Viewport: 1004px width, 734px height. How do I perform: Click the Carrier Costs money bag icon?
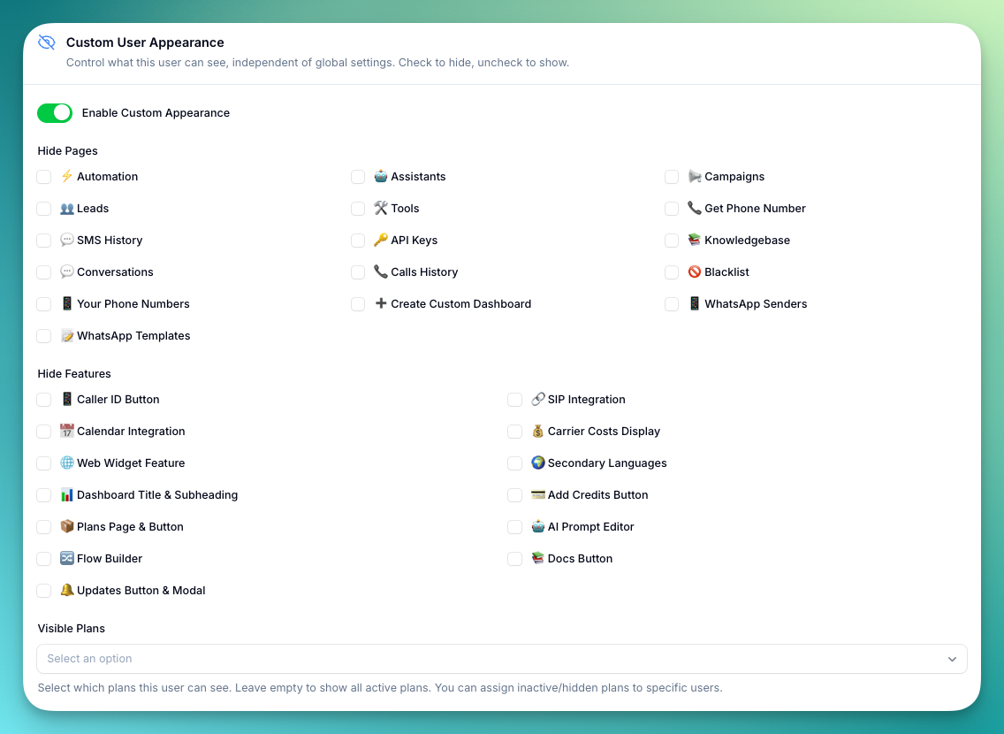pos(538,431)
